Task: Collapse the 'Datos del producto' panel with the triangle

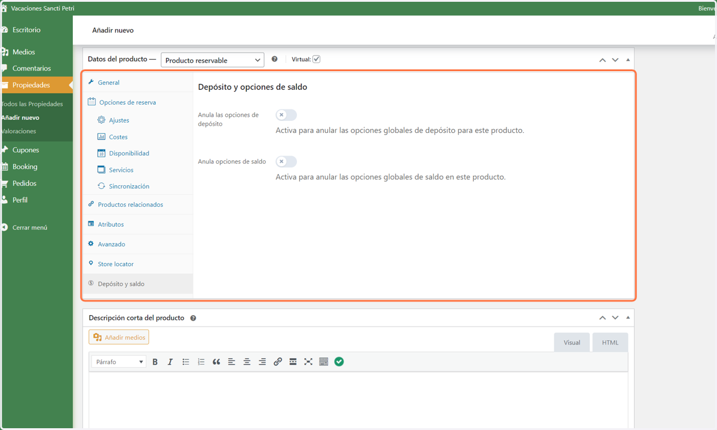Action: tap(627, 60)
